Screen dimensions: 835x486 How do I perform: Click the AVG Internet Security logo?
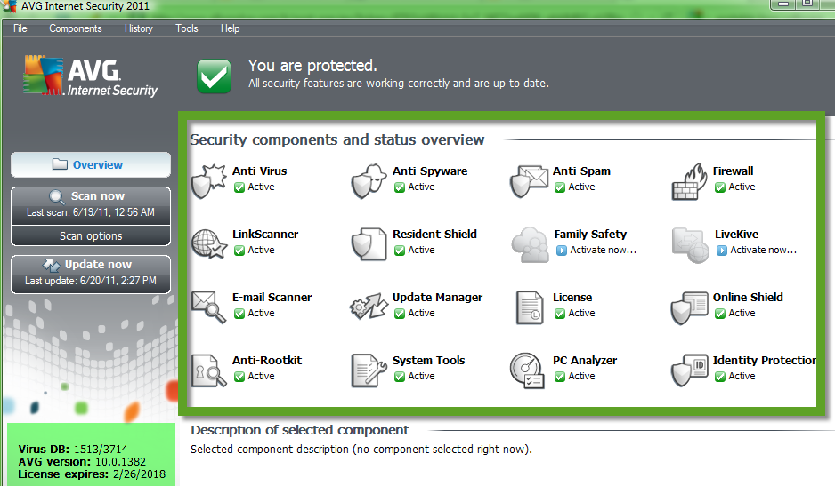click(91, 76)
